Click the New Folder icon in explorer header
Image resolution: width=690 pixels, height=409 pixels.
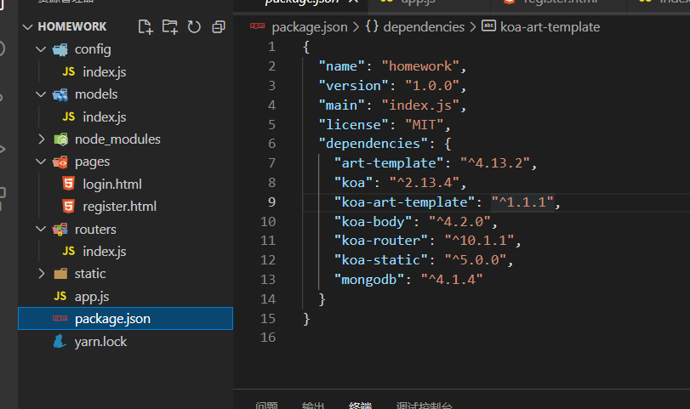coord(170,27)
